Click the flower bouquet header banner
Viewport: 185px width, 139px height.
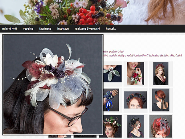click(x=92, y=12)
